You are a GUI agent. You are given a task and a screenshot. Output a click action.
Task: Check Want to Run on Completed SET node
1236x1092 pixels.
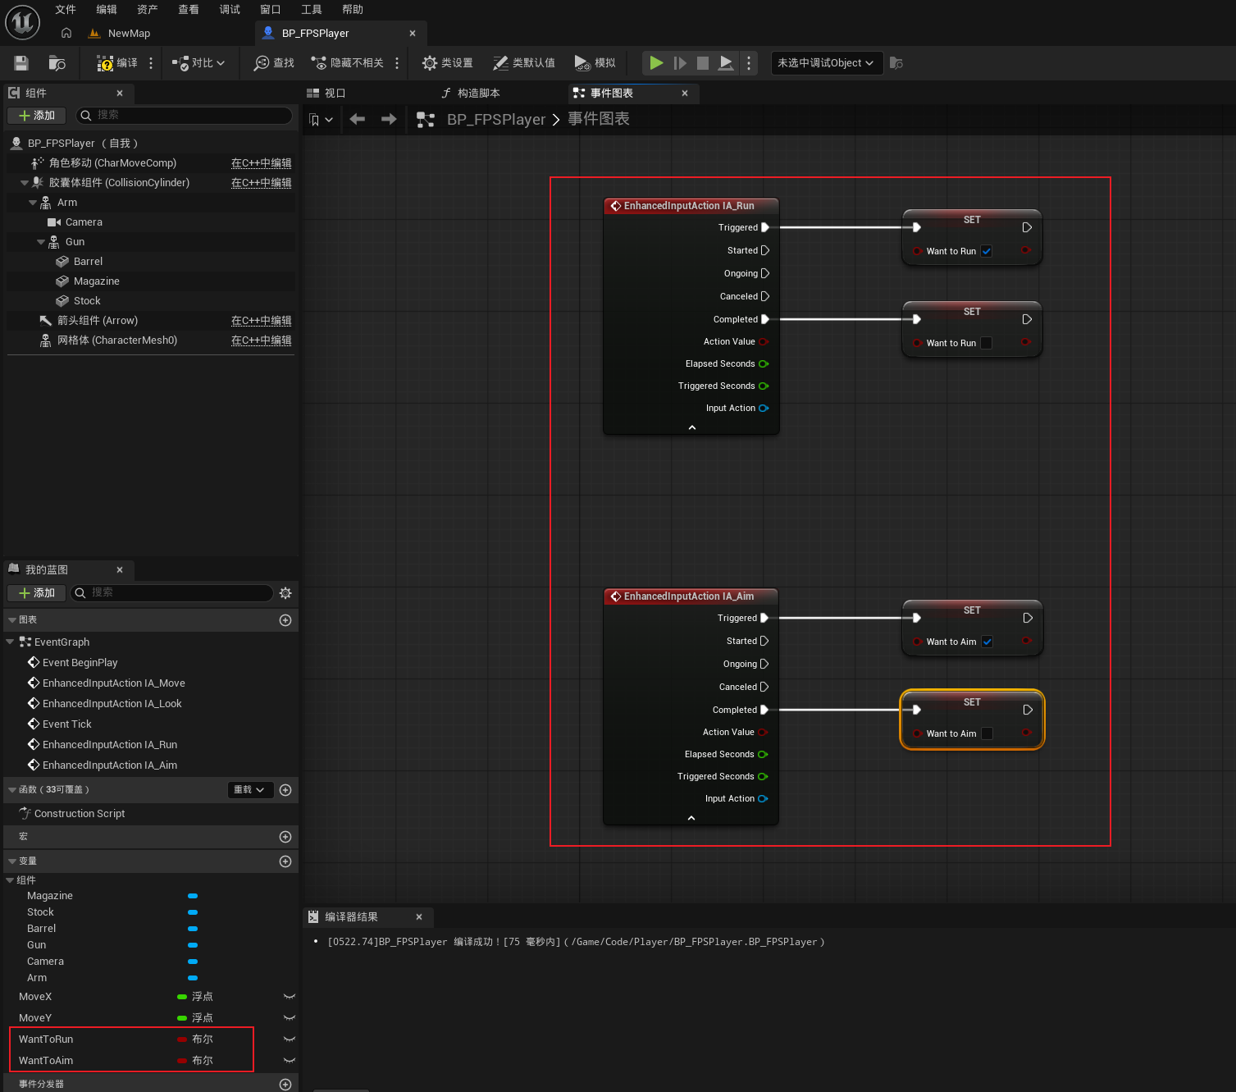[987, 344]
